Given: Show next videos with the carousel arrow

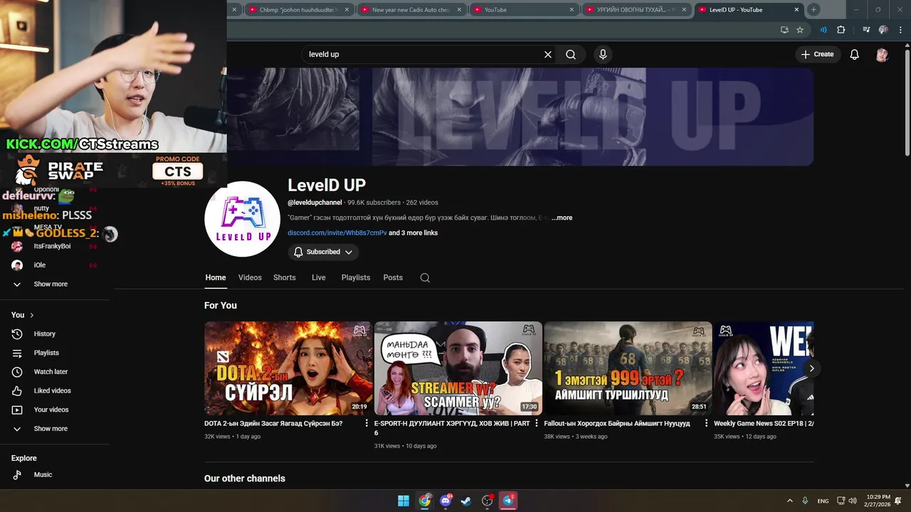Looking at the screenshot, I should pos(811,368).
